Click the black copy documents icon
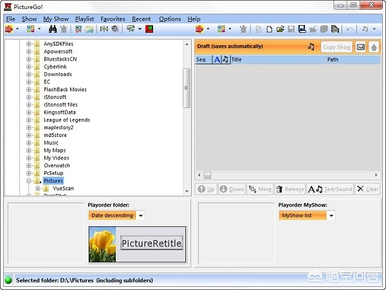 pos(335,29)
